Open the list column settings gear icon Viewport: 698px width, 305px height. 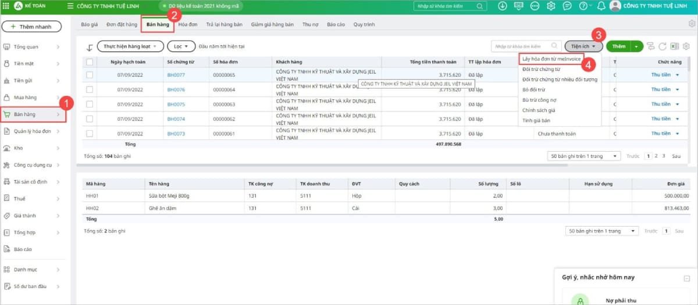point(686,46)
